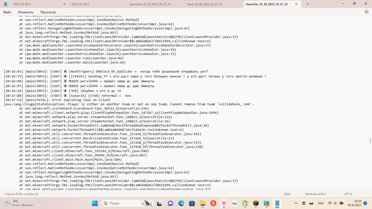The height and width of the screenshot is (209, 372).
Task: Click the Scoreboard.func_96512_b stack trace line
Action: coord(84,109)
